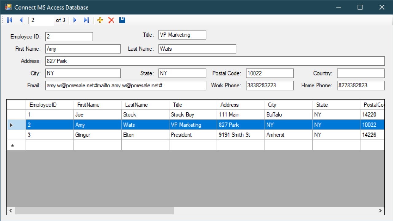
Task: Select the row header for Ginger
Action: [17, 135]
